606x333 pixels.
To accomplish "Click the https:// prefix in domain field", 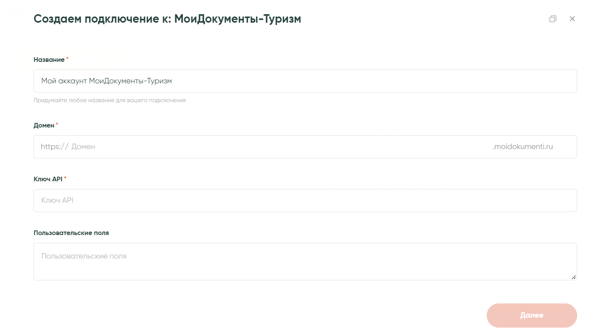I will [x=54, y=147].
